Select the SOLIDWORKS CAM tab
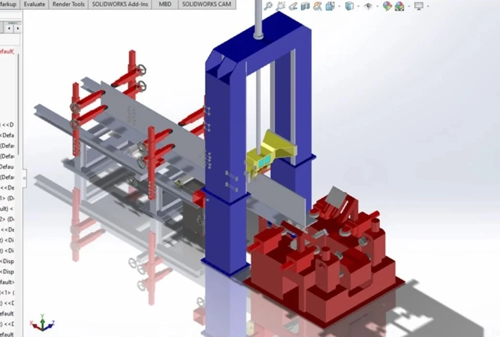 pyautogui.click(x=207, y=4)
